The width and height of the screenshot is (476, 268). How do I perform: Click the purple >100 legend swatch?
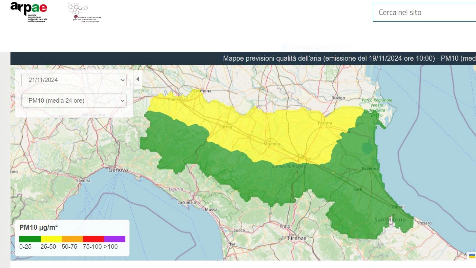tap(115, 239)
